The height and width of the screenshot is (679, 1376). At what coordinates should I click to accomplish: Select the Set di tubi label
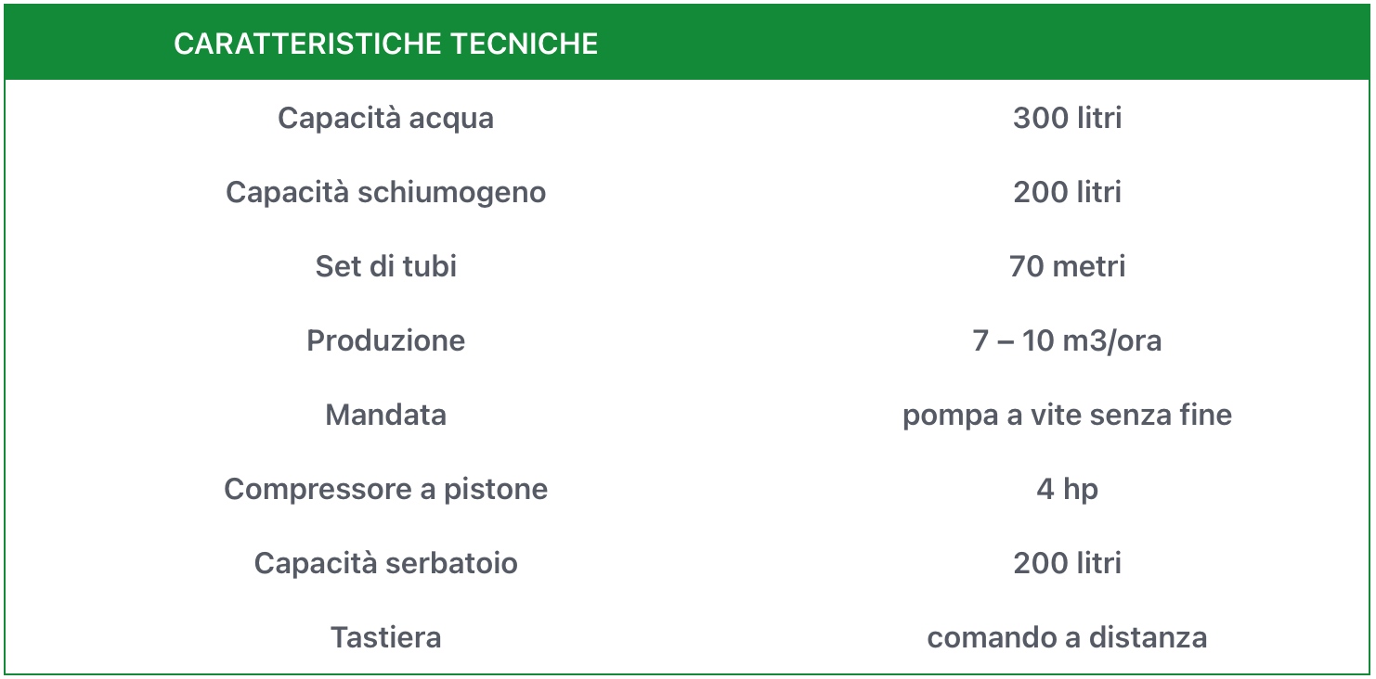click(x=385, y=266)
